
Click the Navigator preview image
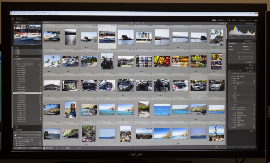coord(28,34)
